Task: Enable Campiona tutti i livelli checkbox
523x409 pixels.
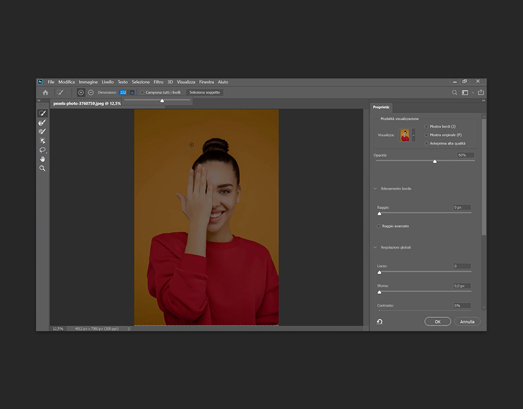Action: click(x=142, y=92)
